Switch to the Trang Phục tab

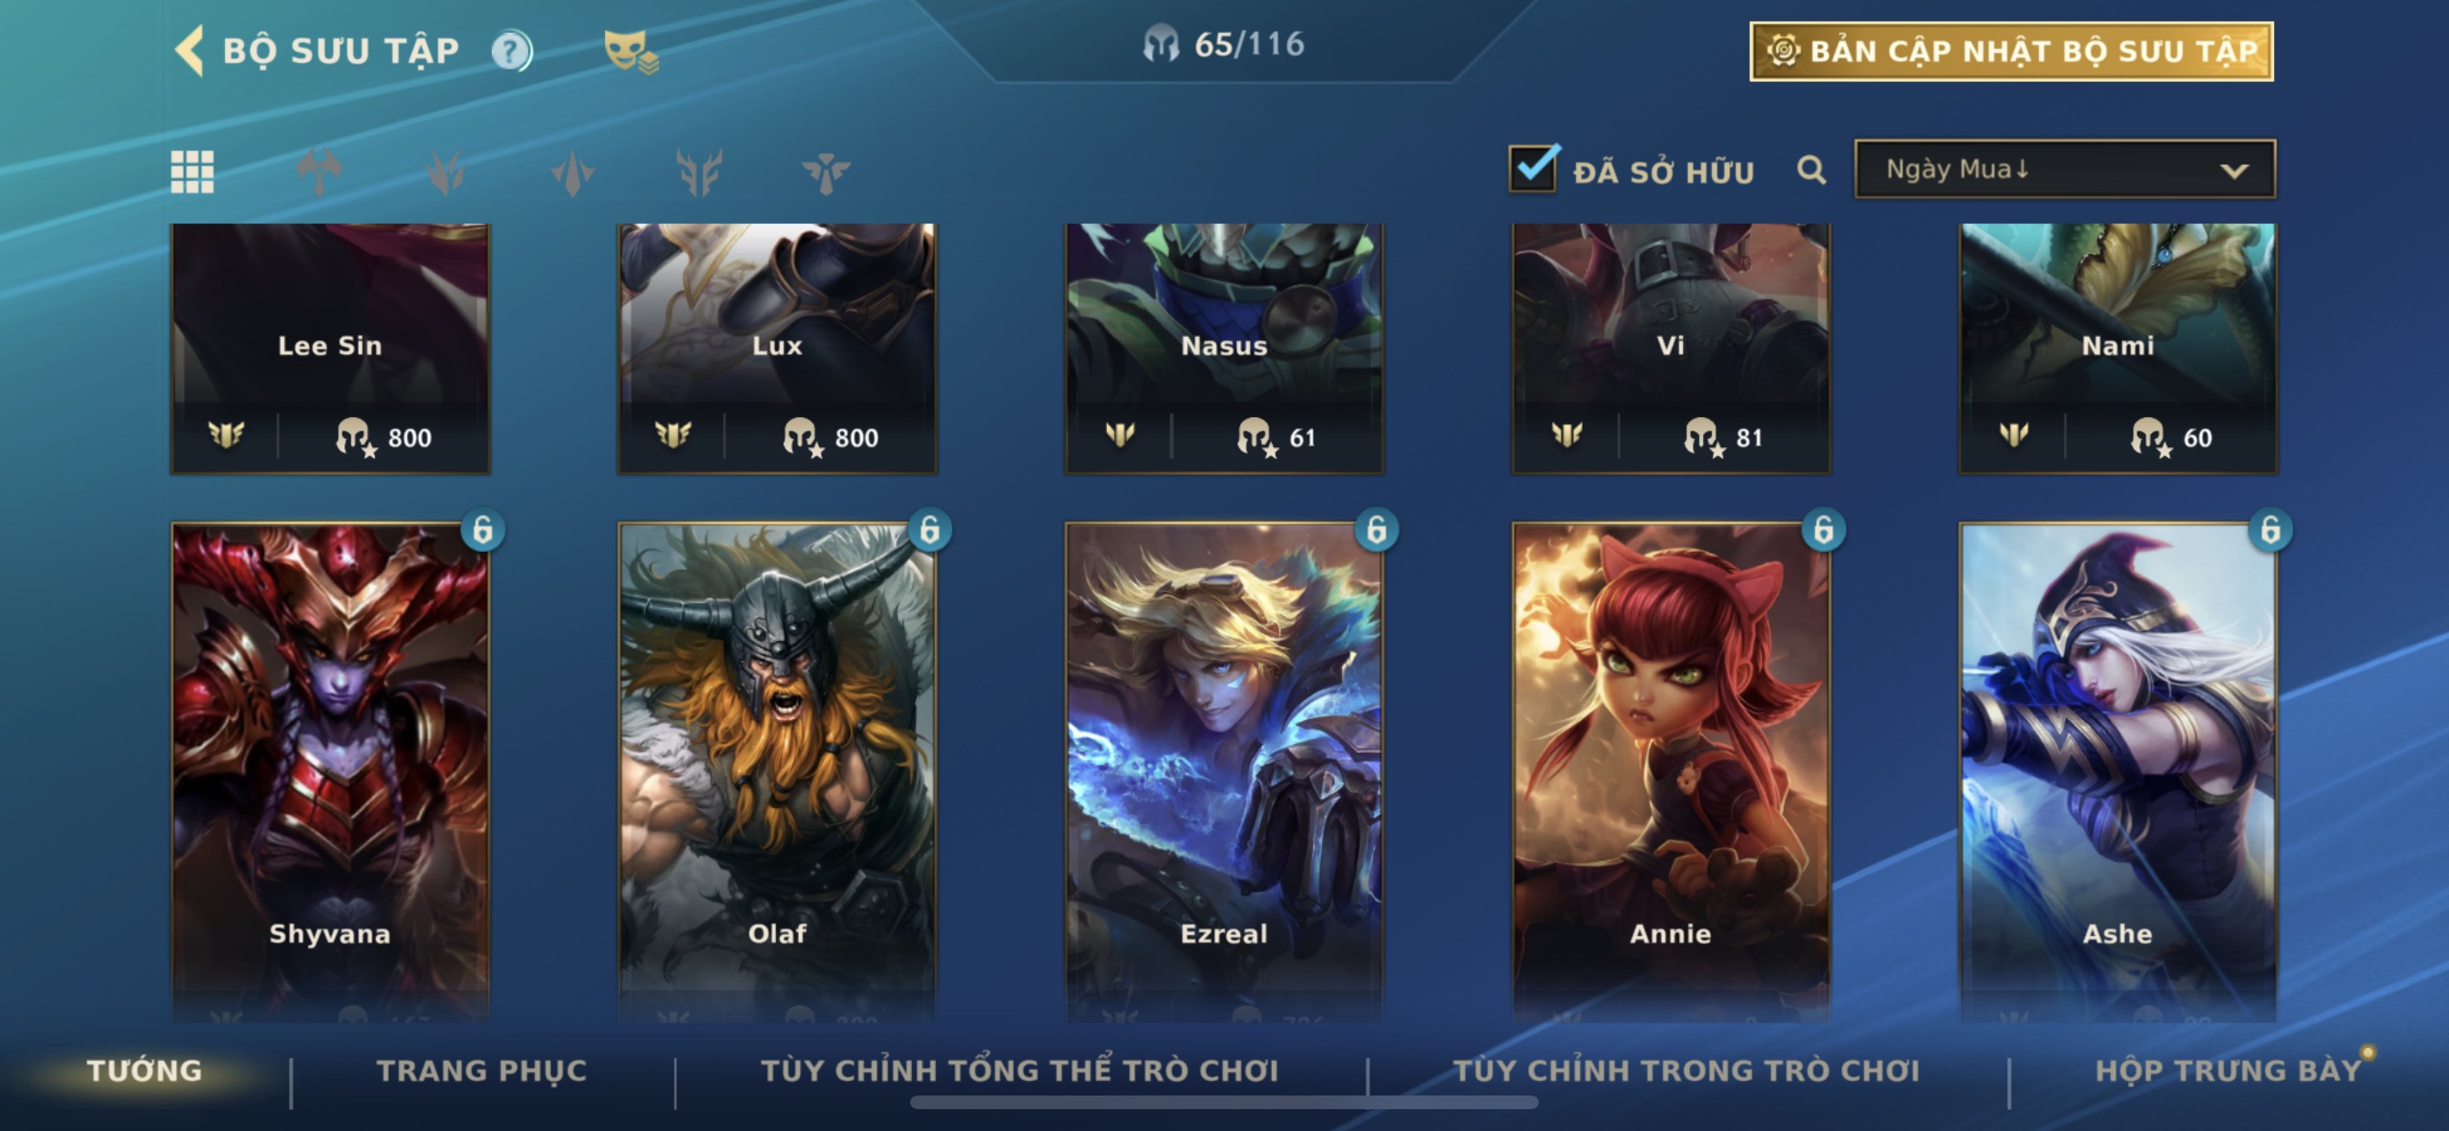[x=482, y=1071]
